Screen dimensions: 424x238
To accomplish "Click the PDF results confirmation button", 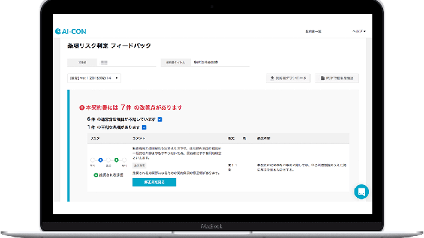I will pyautogui.click(x=337, y=78).
